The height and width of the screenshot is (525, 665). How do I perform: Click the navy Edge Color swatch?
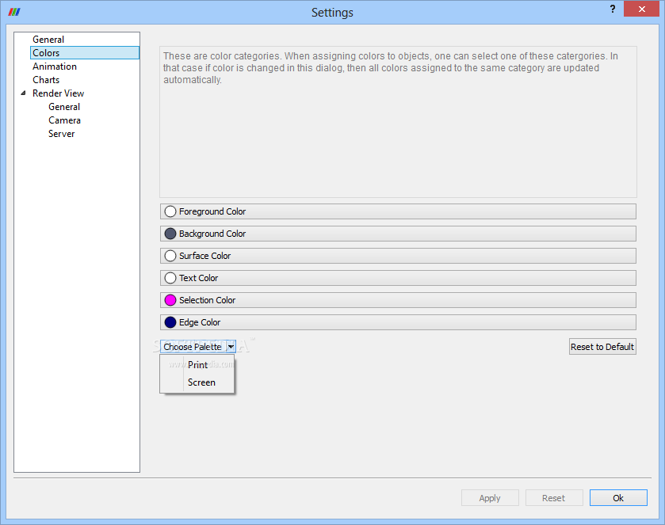(170, 322)
